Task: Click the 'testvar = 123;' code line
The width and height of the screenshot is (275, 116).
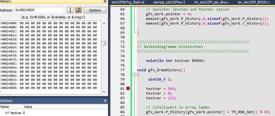Action: tap(161, 98)
